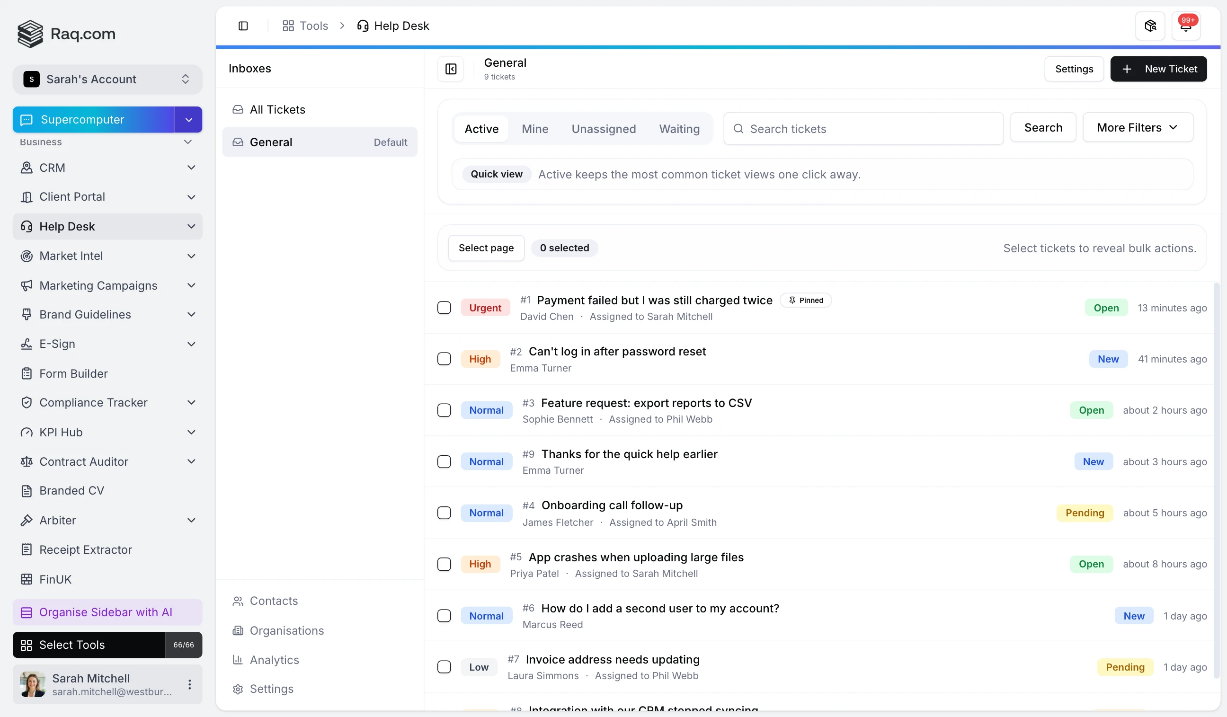Screen dimensions: 1227x717
Task: Open the notifications bell with 99+ badge
Action: (x=1186, y=26)
